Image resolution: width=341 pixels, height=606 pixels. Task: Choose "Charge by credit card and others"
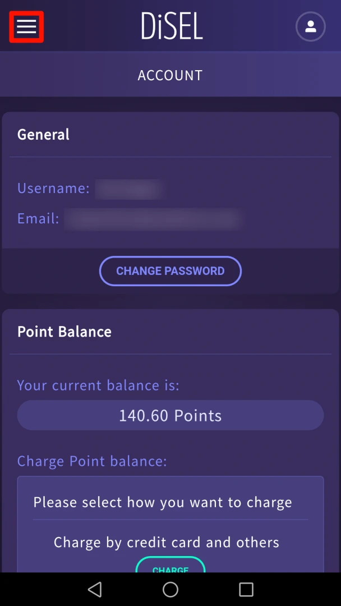[x=167, y=543]
